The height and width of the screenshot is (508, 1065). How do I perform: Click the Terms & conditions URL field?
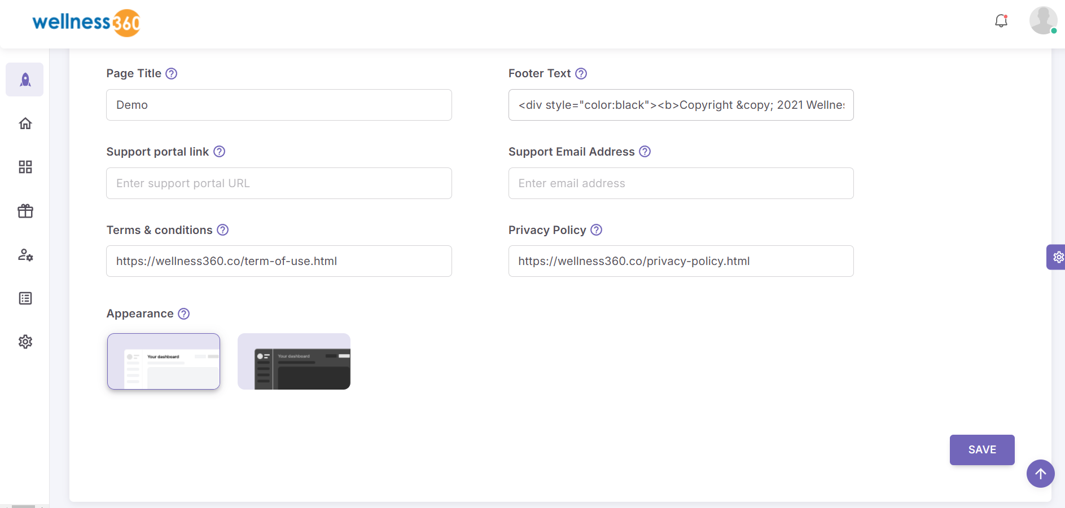point(279,261)
